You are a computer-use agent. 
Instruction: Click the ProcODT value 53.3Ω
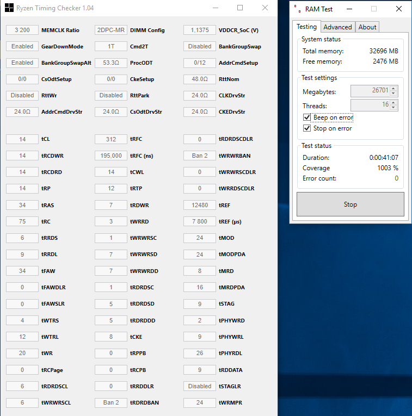point(111,63)
